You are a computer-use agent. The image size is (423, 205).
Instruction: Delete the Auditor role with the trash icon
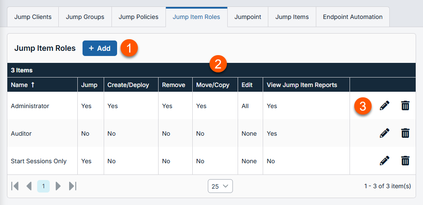click(x=405, y=134)
